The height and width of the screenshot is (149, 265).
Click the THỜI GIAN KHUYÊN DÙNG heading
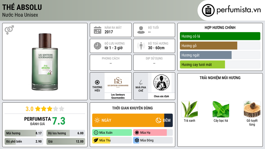coord(132,108)
